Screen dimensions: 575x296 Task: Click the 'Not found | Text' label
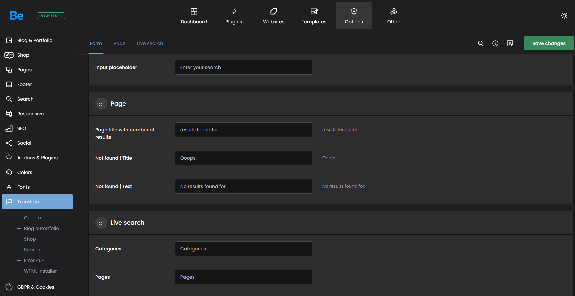point(114,186)
